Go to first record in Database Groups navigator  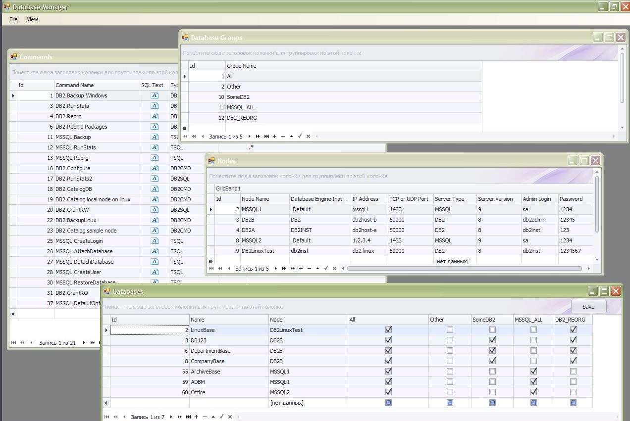(x=185, y=136)
